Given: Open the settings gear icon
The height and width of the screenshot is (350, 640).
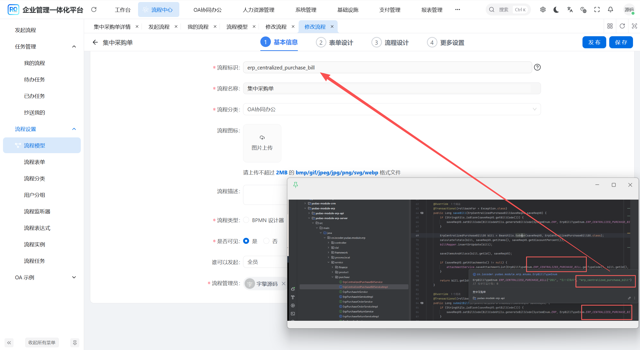Looking at the screenshot, I should coord(543,10).
